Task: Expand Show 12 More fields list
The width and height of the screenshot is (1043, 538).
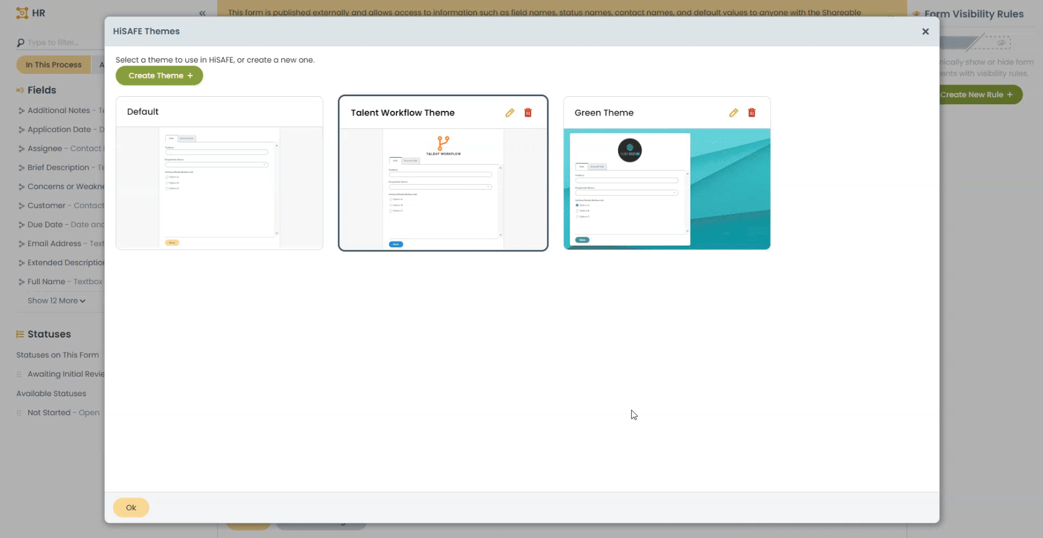Action: click(x=56, y=301)
